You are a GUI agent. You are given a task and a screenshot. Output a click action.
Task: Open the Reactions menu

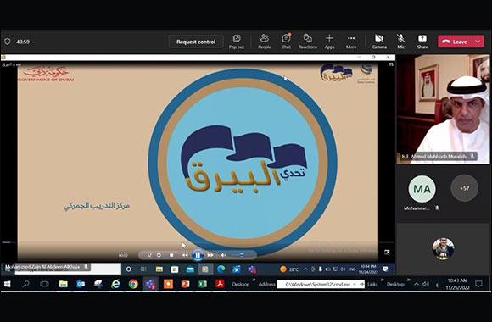click(x=307, y=42)
